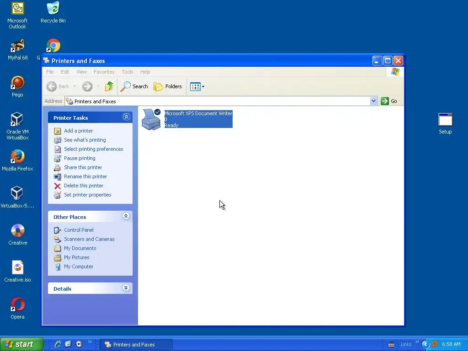468x351 pixels.
Task: Open the Back history dropdown arrow
Action: 74,86
